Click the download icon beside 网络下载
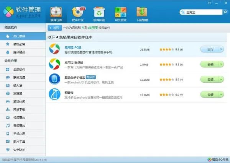The image size is (230, 163). (8, 109)
